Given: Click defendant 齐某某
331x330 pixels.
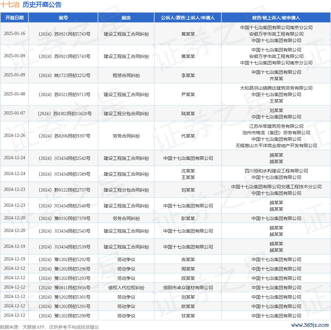Looking at the screenshot, I should 276,79.
